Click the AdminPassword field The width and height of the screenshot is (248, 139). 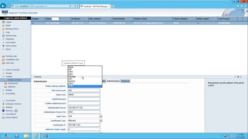[84, 99]
